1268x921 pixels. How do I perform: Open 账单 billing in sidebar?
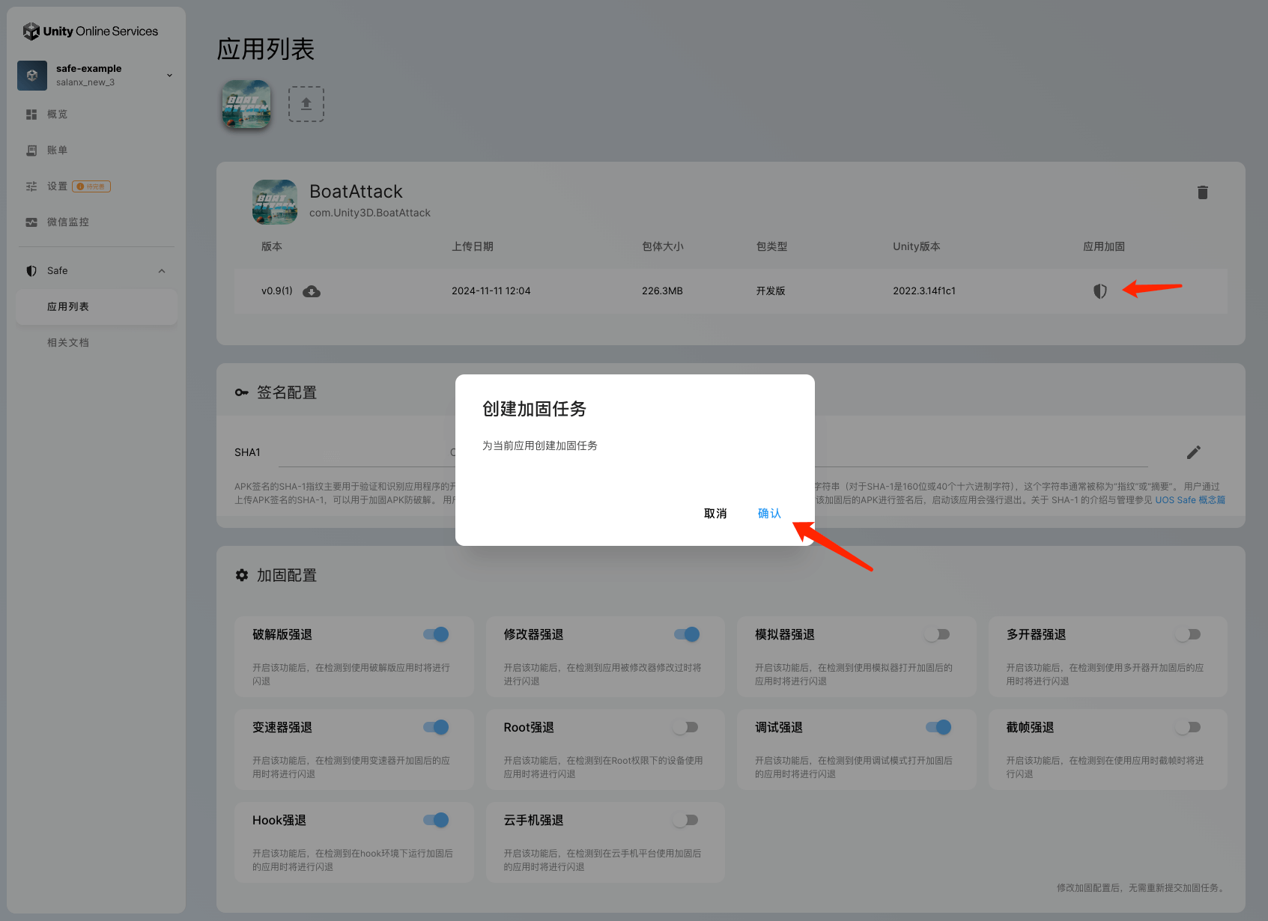pos(57,151)
